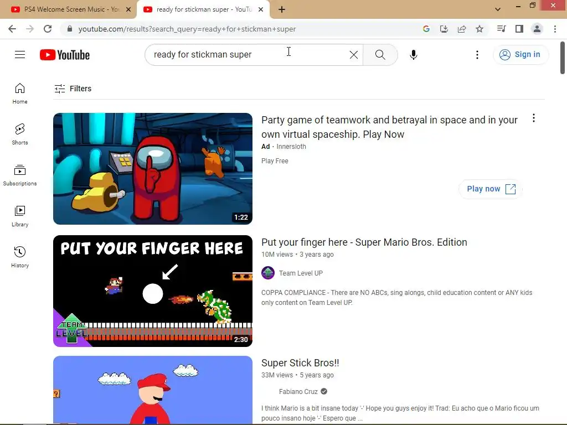The width and height of the screenshot is (567, 425).
Task: Click the Team Level UP channel avatar
Action: coord(268,273)
